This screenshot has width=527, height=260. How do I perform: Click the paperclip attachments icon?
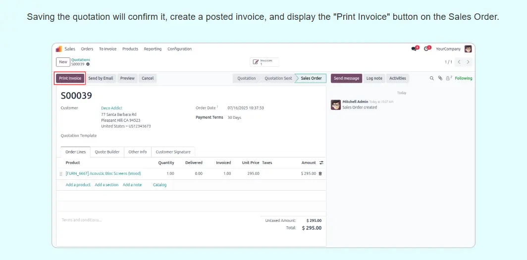pyautogui.click(x=440, y=78)
